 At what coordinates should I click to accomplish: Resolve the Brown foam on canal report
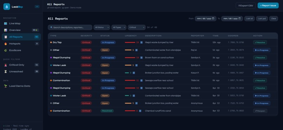click(260, 58)
